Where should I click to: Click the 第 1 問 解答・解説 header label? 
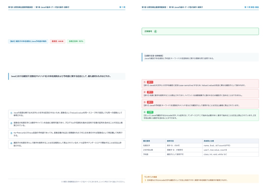pos(252,7)
